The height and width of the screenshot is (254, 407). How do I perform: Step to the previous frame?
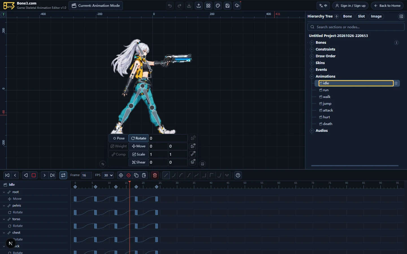[x=15, y=175]
